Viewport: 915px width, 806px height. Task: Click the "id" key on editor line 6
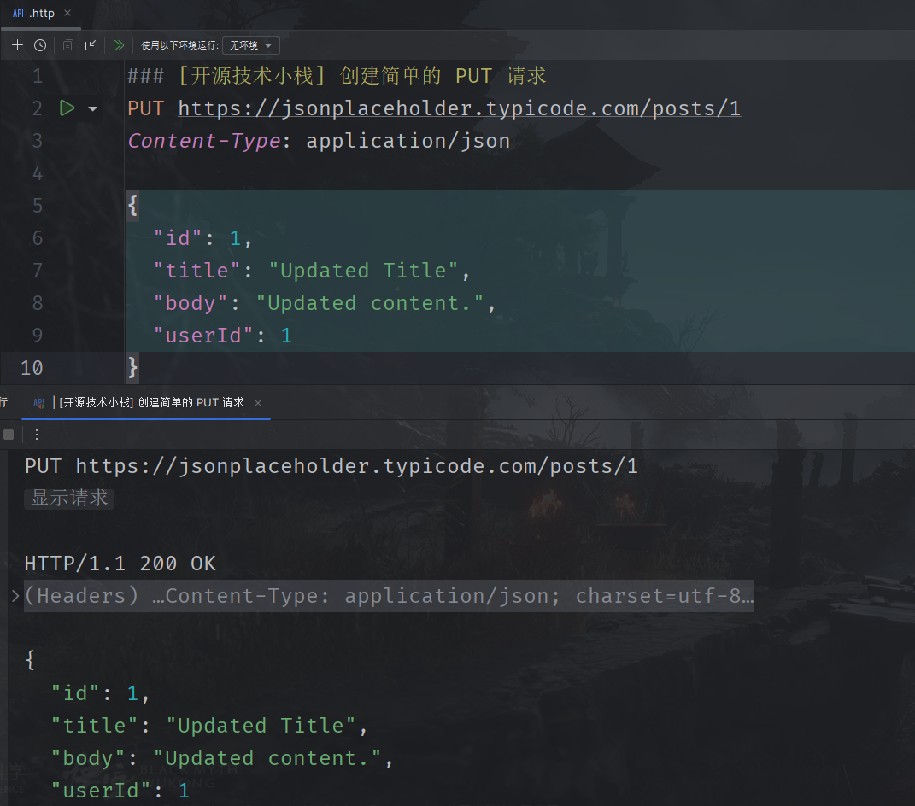(178, 238)
